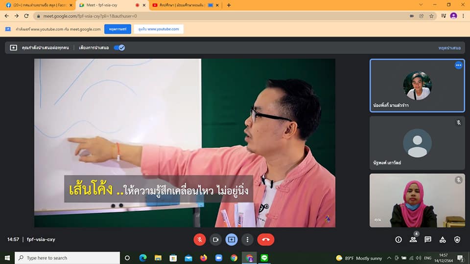Open host controls shield icon
Image resolution: width=470 pixels, height=264 pixels.
(457, 240)
